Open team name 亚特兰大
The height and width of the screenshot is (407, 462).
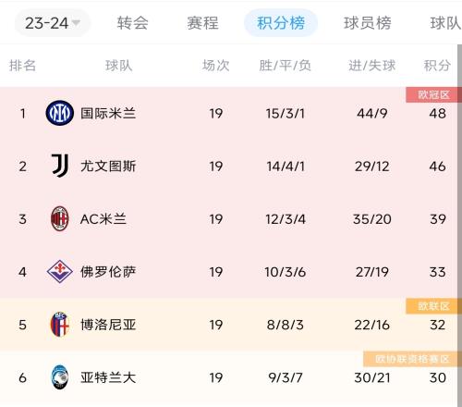pos(108,377)
